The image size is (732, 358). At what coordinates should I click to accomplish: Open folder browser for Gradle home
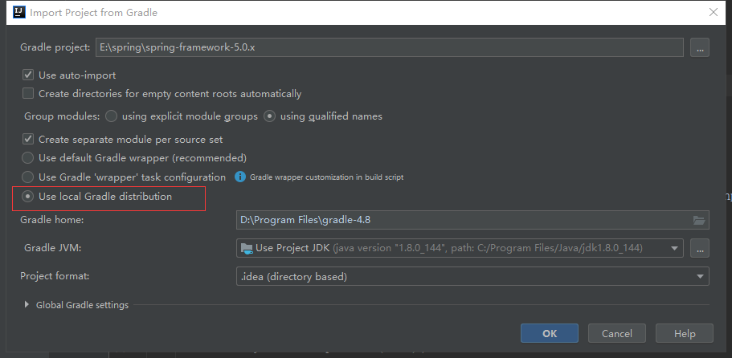[699, 220]
